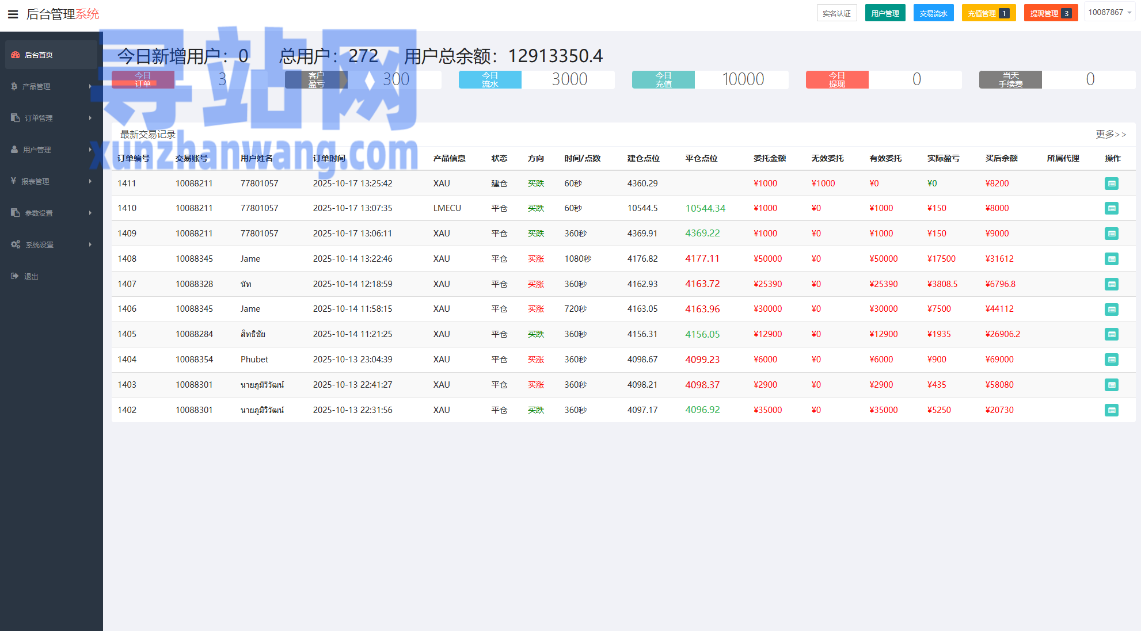Click the 后台首页 dashboard icon

click(16, 55)
